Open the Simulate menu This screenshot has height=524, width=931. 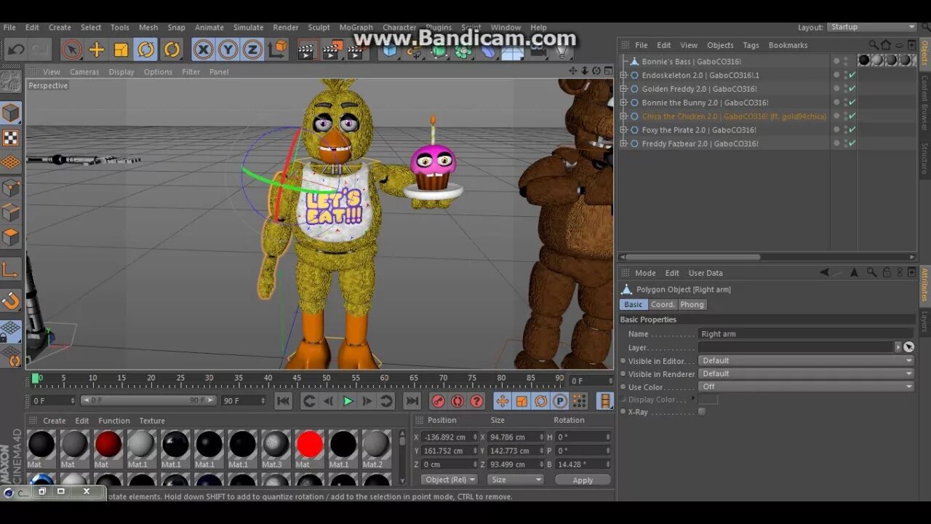click(248, 28)
